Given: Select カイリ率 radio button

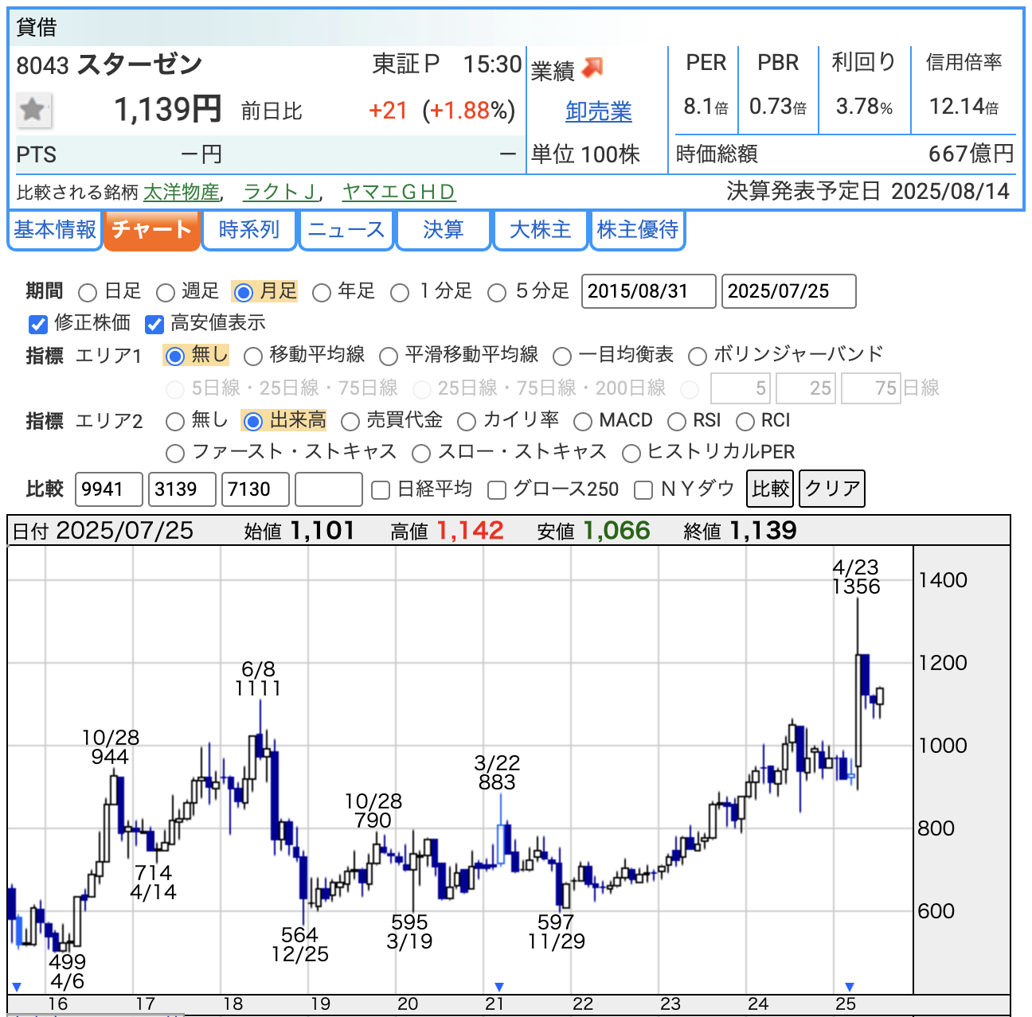Looking at the screenshot, I should tap(467, 421).
